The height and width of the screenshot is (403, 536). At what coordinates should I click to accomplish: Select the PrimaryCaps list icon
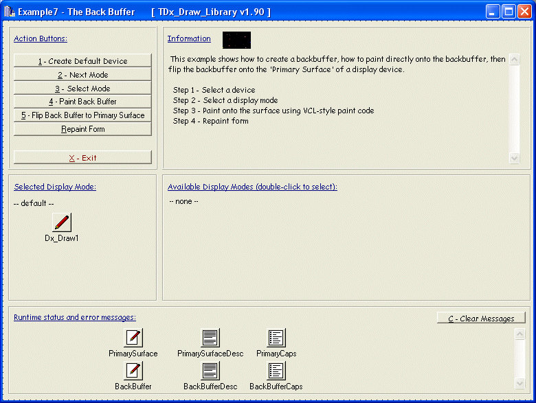coord(276,338)
